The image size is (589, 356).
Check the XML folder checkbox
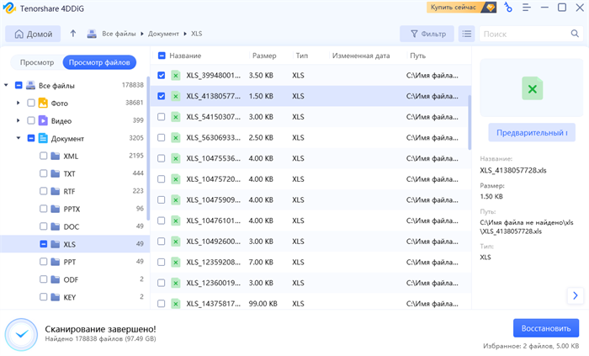coord(43,156)
